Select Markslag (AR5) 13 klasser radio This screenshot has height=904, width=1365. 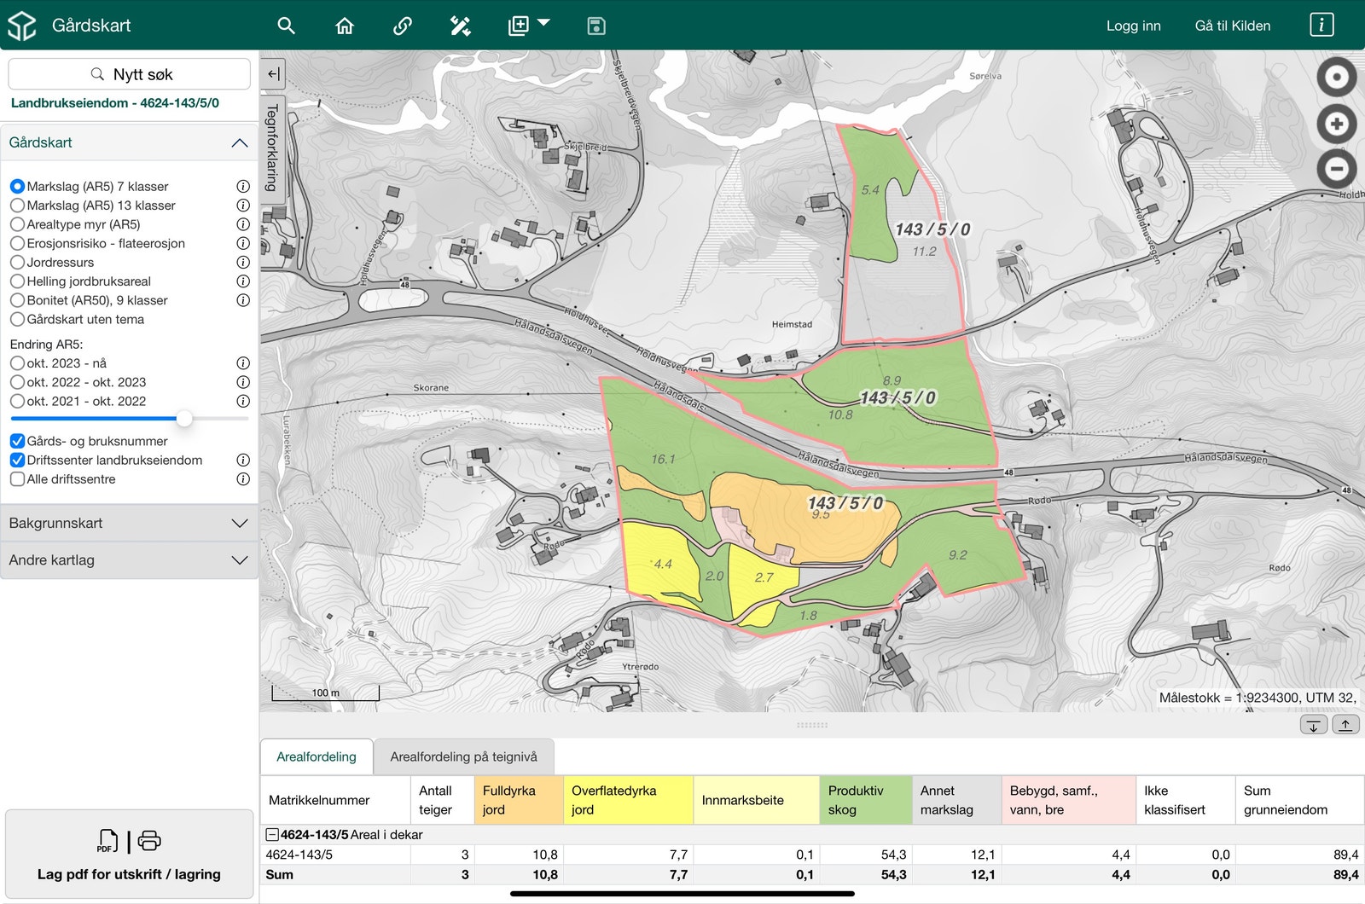coord(17,206)
